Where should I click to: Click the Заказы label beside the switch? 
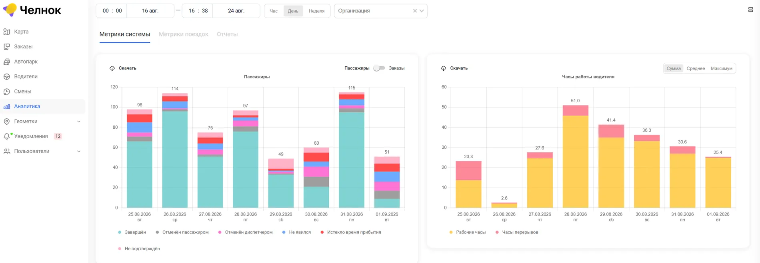pyautogui.click(x=396, y=68)
